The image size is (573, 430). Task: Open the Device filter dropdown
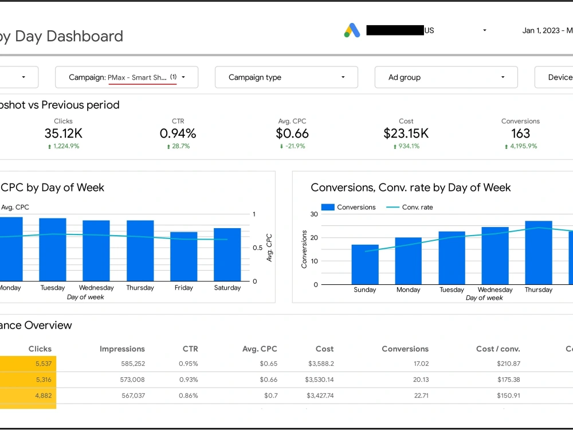[x=554, y=77]
